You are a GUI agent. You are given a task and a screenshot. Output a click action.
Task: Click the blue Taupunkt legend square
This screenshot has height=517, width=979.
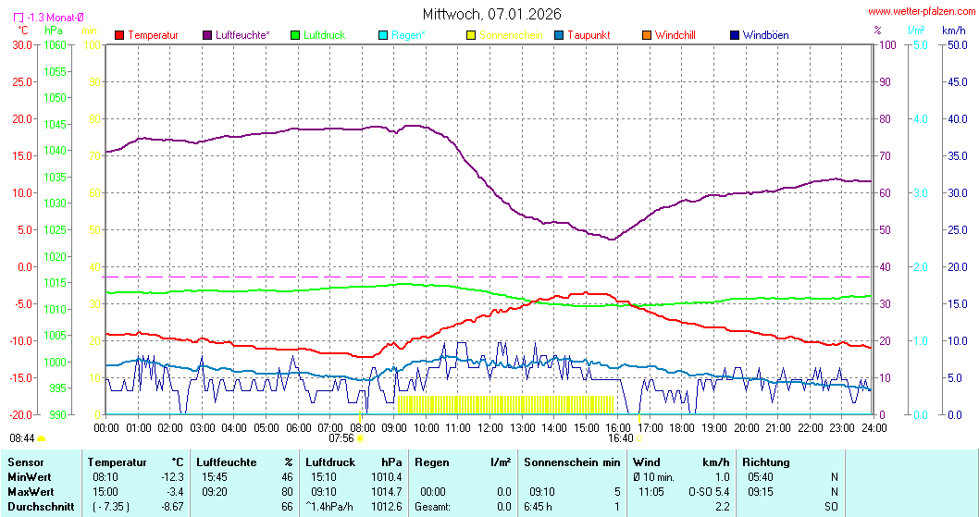[x=559, y=35]
